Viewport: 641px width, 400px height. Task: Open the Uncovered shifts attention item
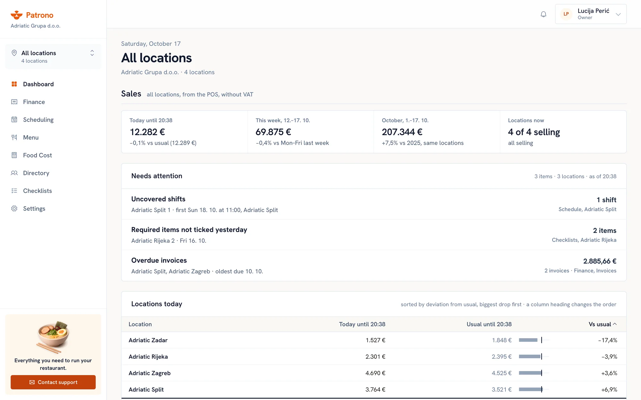click(374, 204)
